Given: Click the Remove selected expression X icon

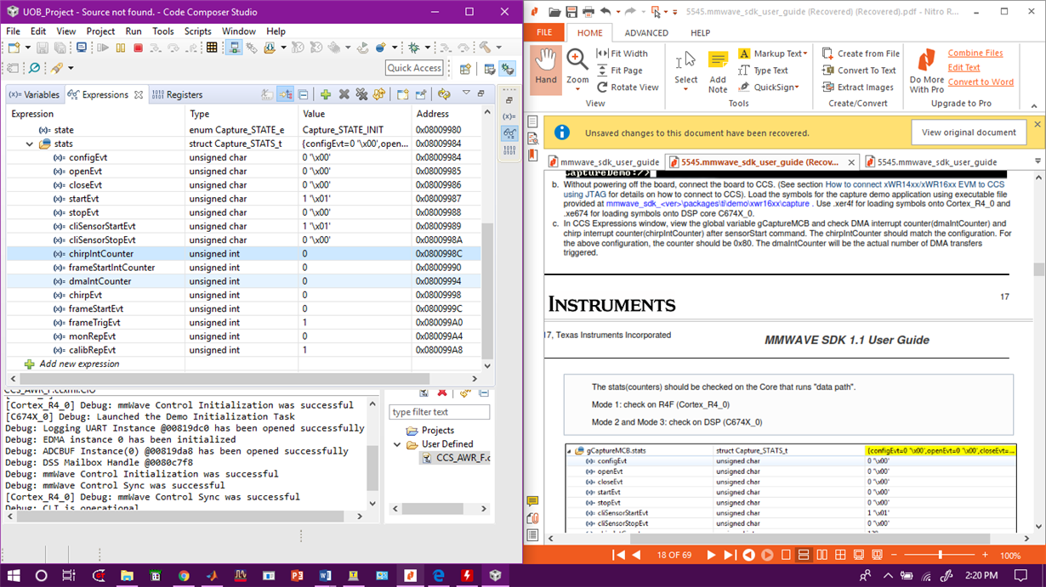Looking at the screenshot, I should pyautogui.click(x=344, y=94).
